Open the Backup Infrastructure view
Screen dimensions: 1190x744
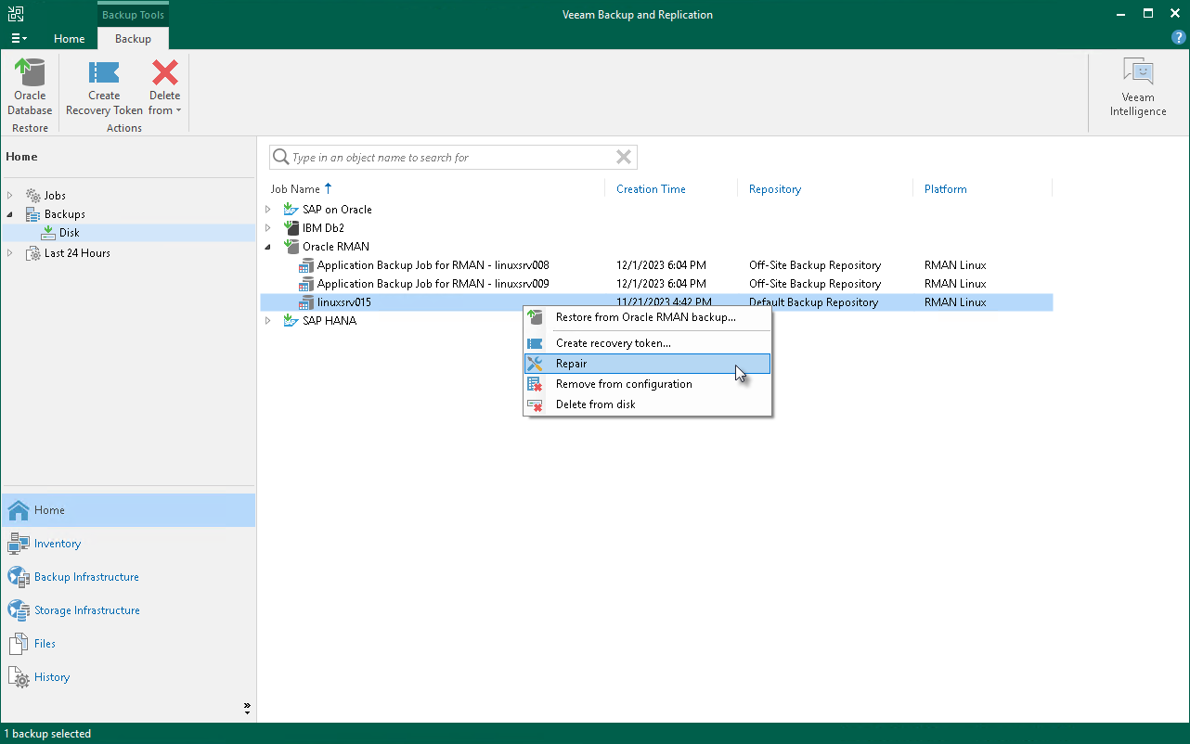click(x=86, y=577)
